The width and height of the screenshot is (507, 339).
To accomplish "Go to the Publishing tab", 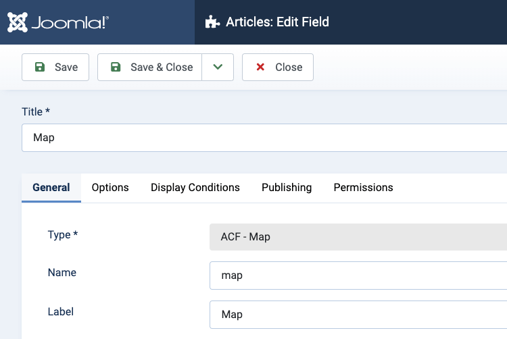I will pyautogui.click(x=287, y=188).
